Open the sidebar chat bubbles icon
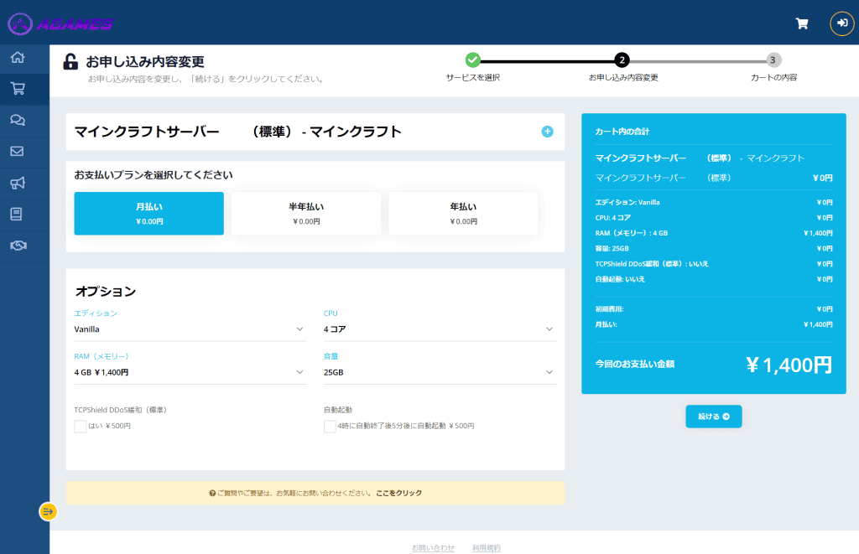 [18, 120]
